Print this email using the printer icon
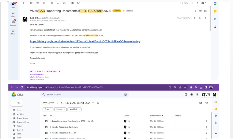This screenshot has height=139, width=233. tap(200, 11)
